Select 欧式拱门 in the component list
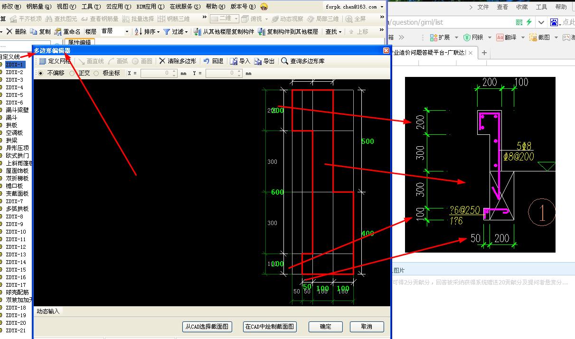The image size is (575, 339). [17, 156]
